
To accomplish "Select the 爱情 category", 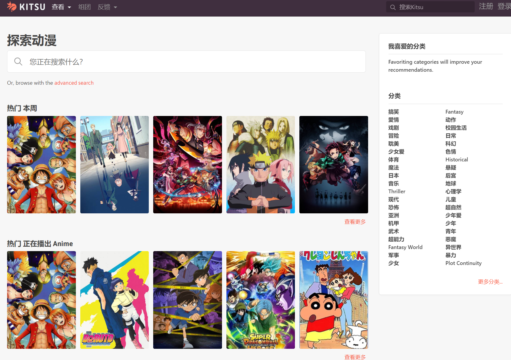I will pos(394,120).
